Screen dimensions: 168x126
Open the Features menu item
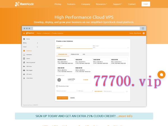tap(71, 4)
